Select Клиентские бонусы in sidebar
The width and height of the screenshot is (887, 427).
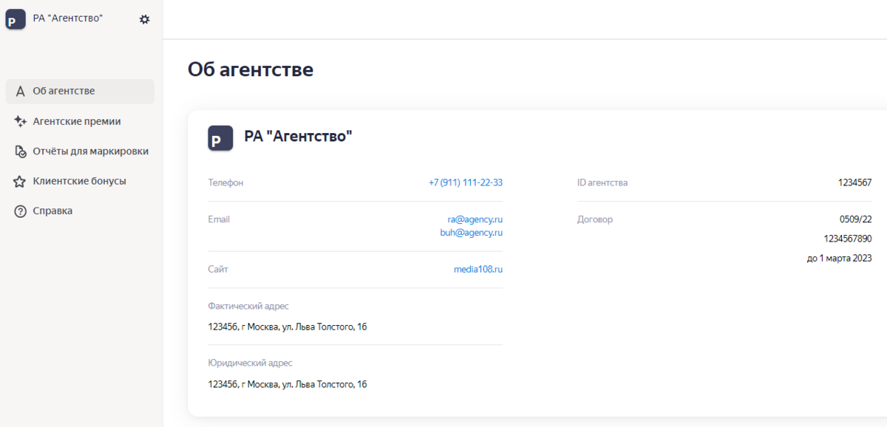click(80, 181)
